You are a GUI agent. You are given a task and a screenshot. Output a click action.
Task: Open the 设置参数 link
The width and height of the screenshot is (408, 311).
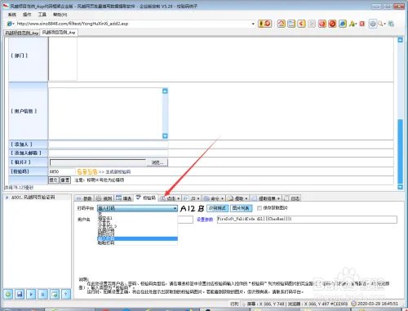[x=205, y=220]
